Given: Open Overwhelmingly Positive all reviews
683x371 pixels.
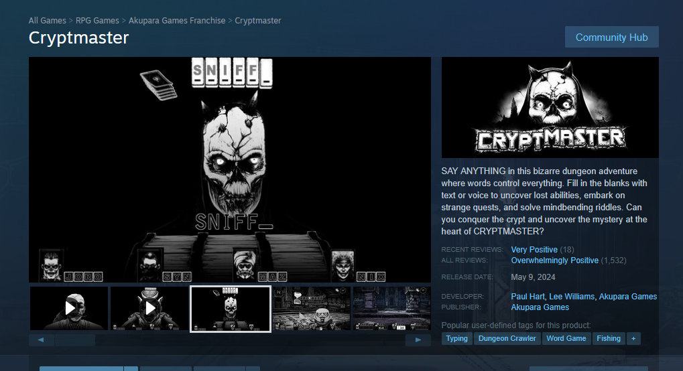Looking at the screenshot, I should pos(554,261).
